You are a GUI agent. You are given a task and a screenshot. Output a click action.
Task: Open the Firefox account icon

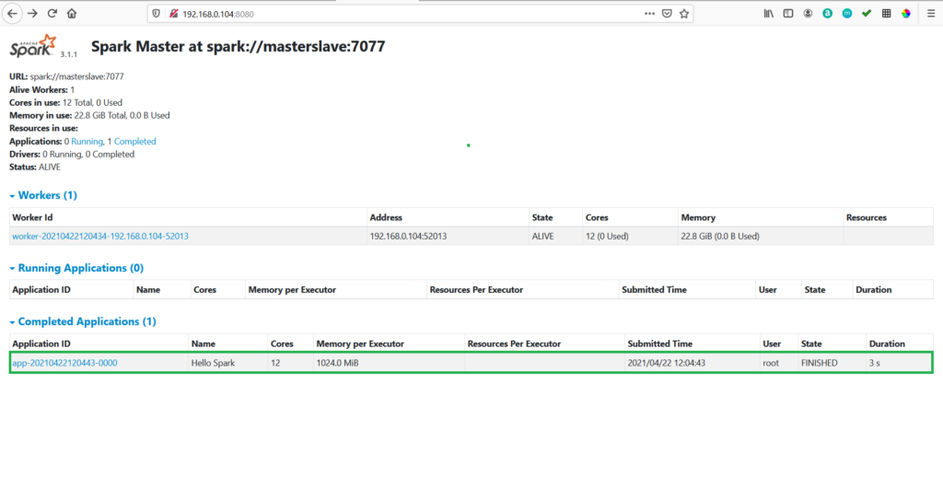808,14
